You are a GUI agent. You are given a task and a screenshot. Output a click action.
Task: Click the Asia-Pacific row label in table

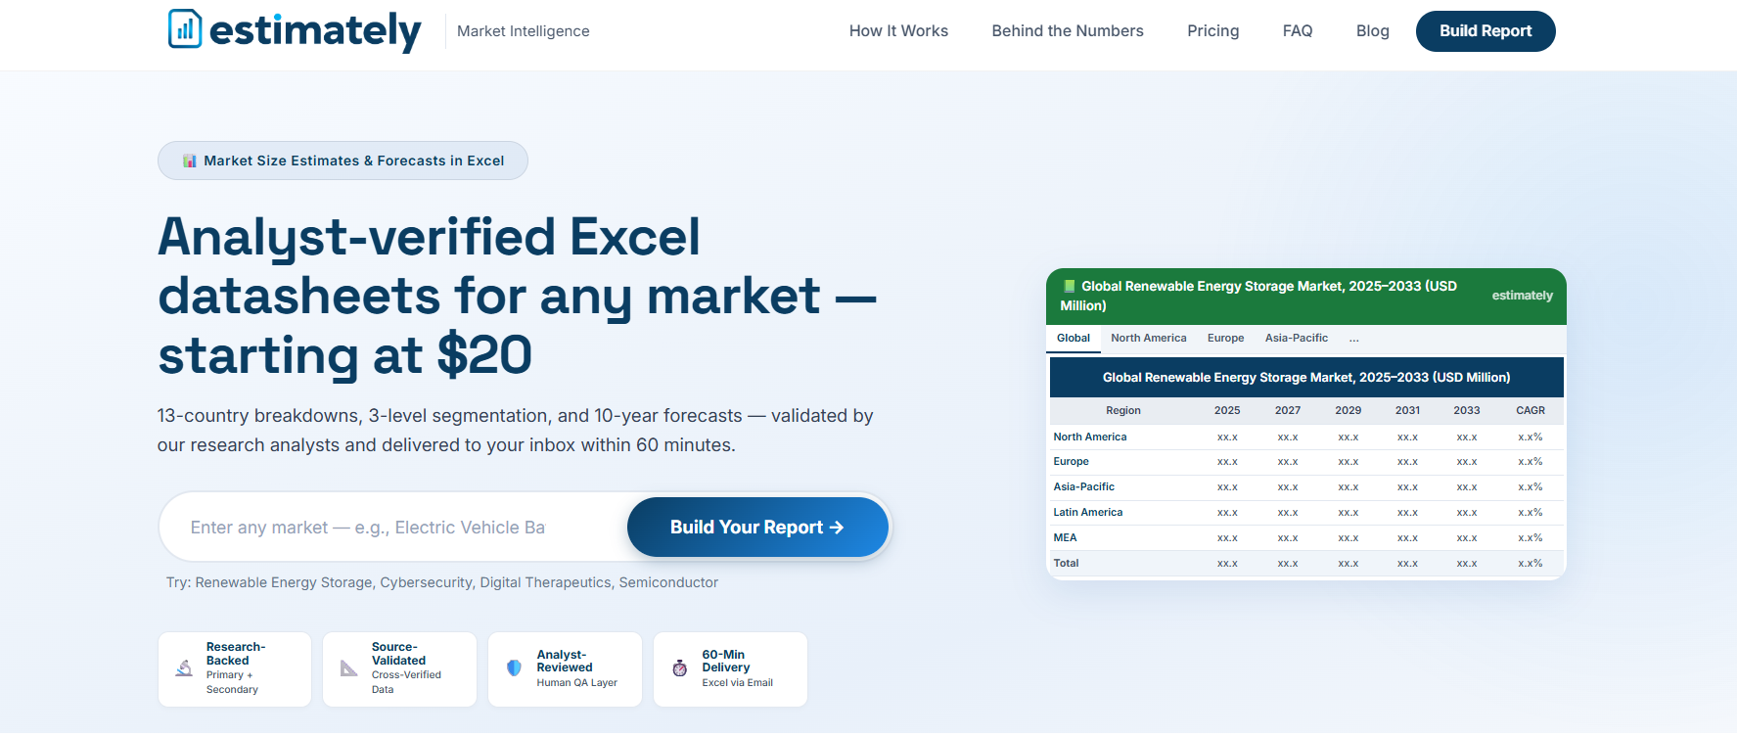pyautogui.click(x=1083, y=487)
